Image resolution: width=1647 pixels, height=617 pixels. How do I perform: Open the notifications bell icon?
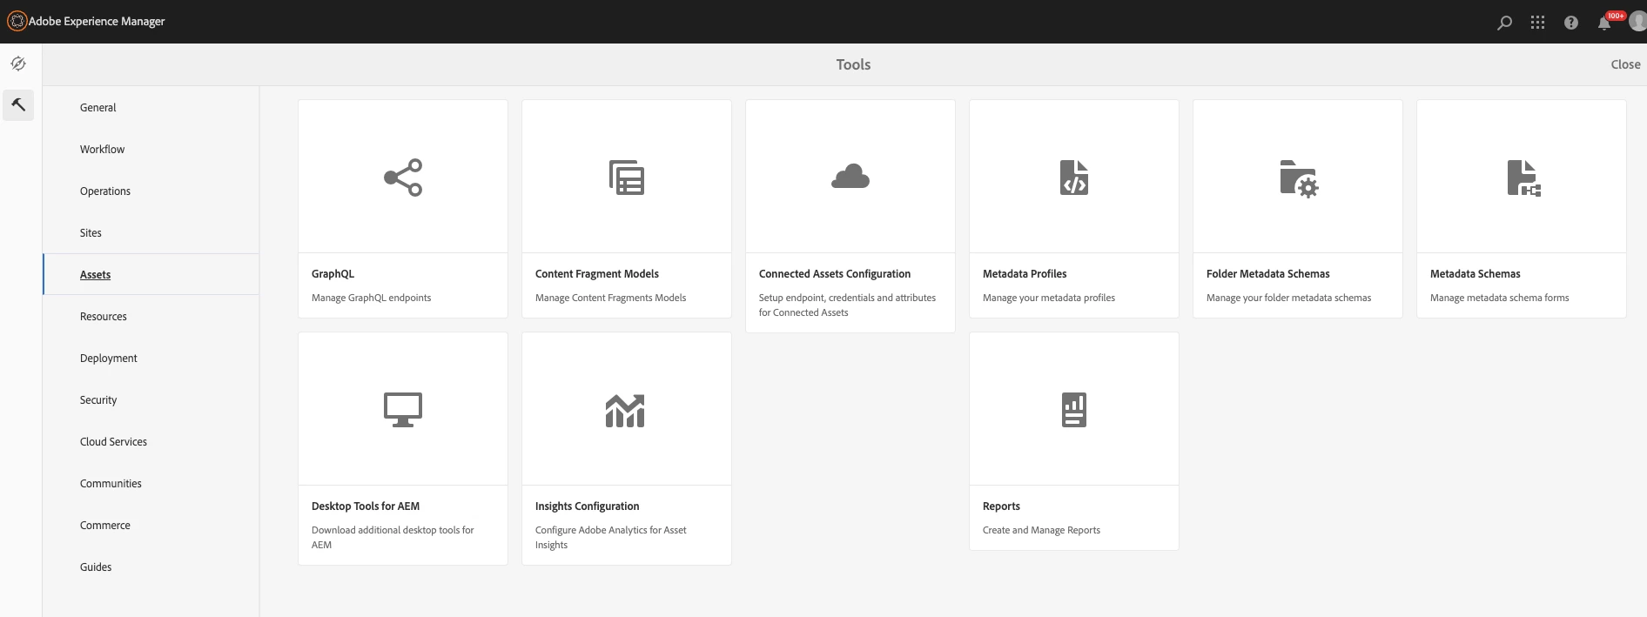pos(1603,23)
